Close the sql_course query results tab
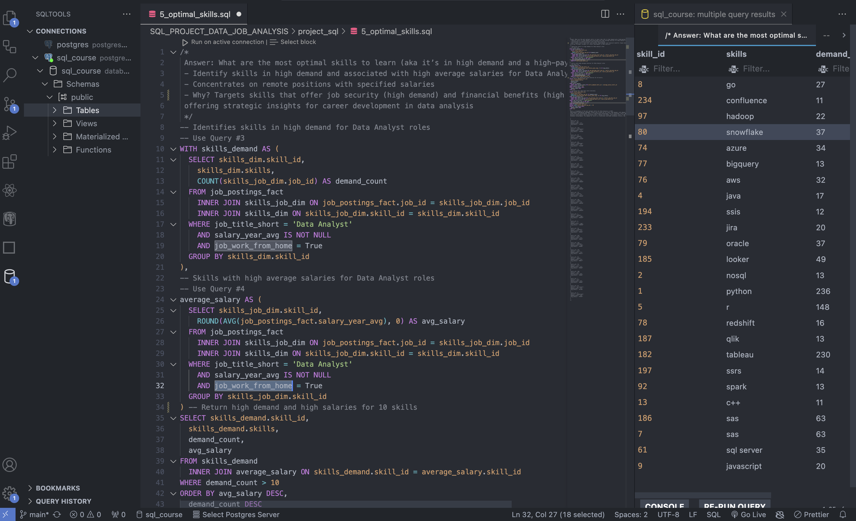The width and height of the screenshot is (856, 521). click(783, 14)
